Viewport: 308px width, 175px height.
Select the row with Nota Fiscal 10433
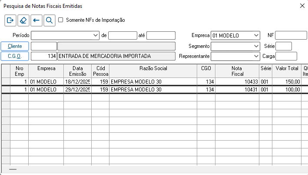pyautogui.click(x=153, y=81)
